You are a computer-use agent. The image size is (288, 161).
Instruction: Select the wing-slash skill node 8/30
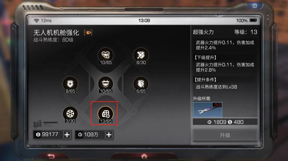coord(141,55)
